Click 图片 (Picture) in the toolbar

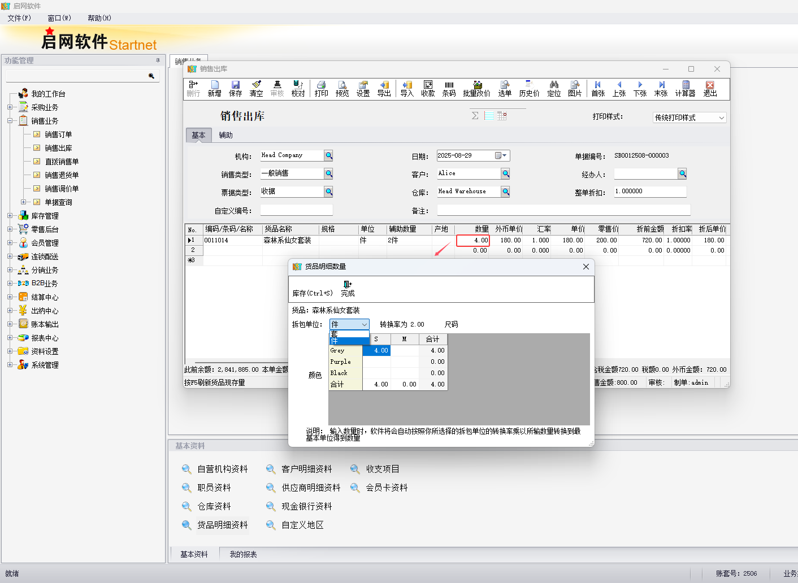coord(575,89)
